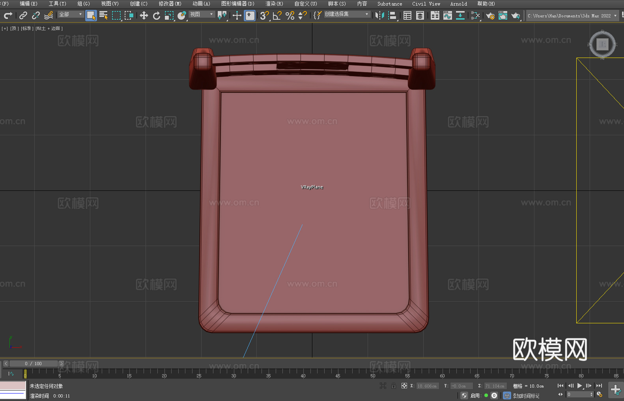Click the Set Key large plus button
Image resolution: width=624 pixels, height=401 pixels.
click(x=616, y=390)
